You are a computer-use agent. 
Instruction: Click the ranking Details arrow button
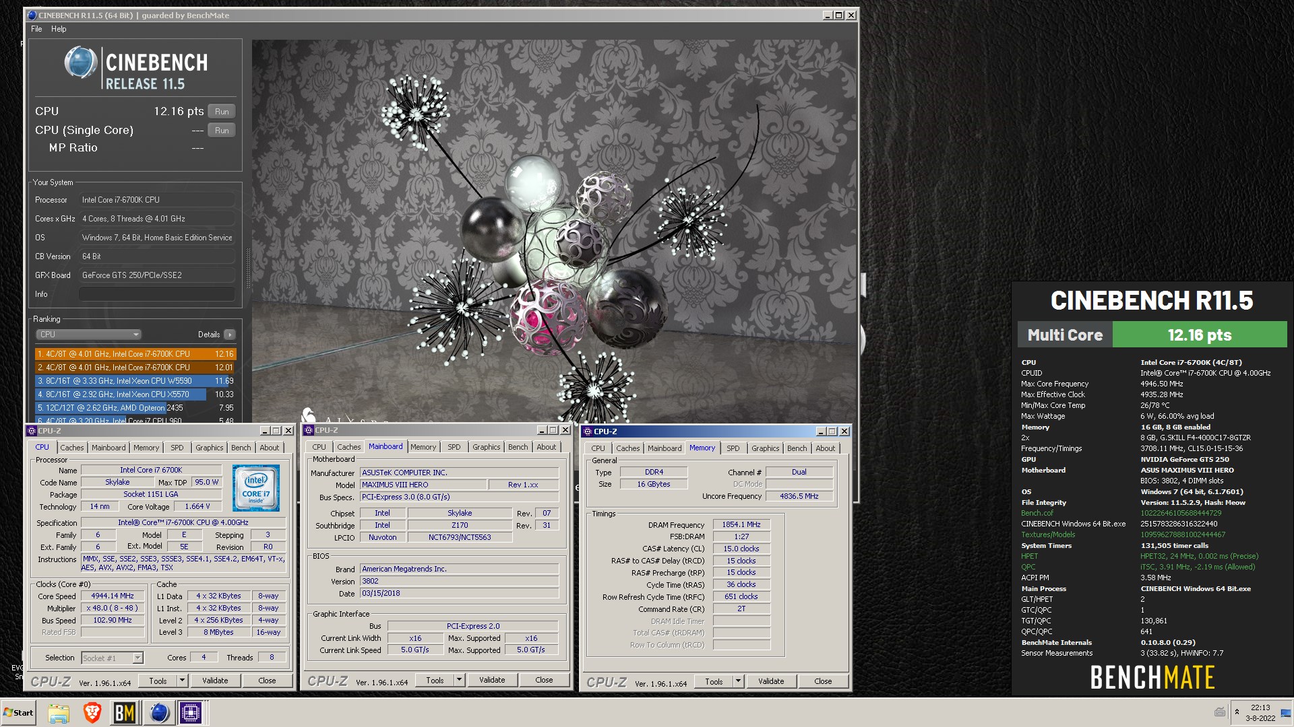[x=230, y=335]
